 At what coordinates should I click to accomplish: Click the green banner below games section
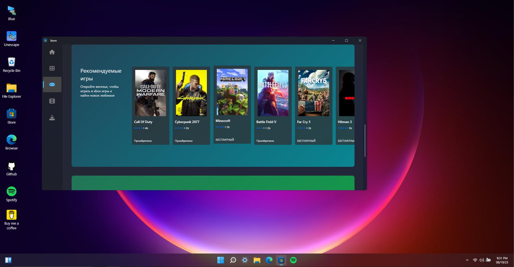[213, 183]
